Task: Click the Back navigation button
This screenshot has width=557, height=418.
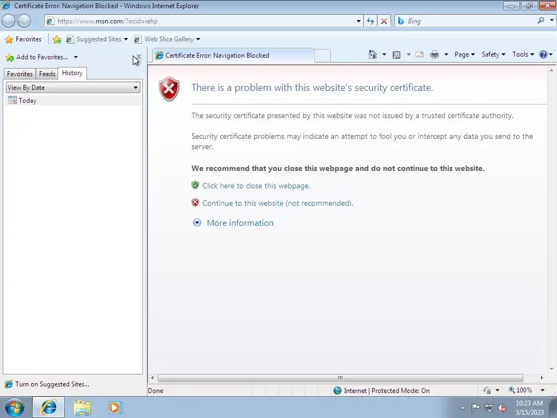Action: click(x=9, y=21)
